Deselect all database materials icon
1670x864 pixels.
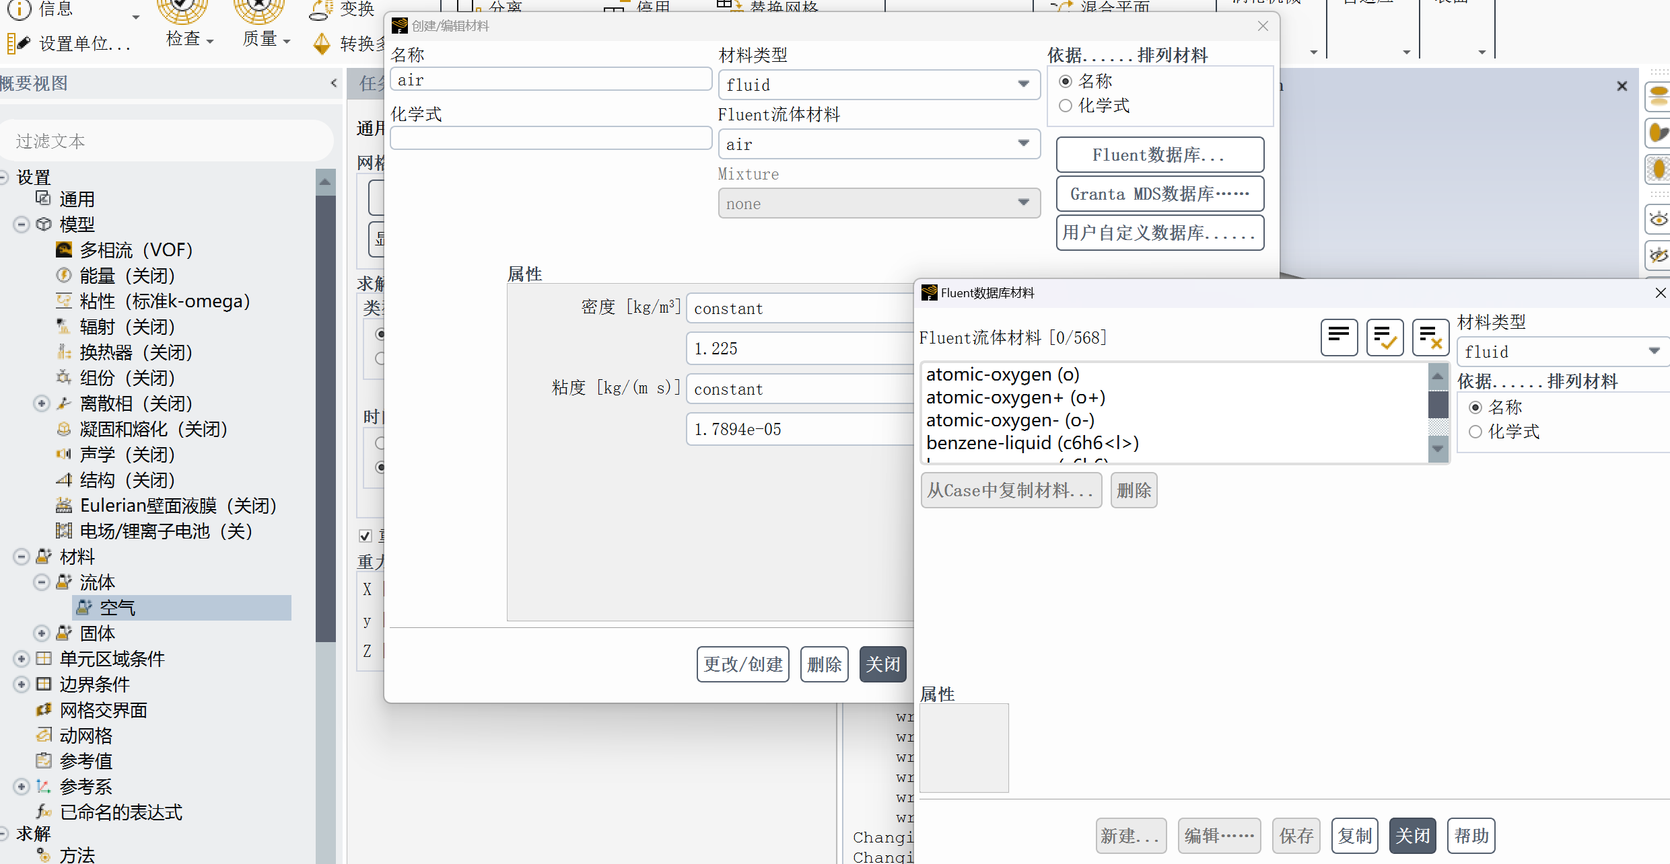pos(1430,338)
